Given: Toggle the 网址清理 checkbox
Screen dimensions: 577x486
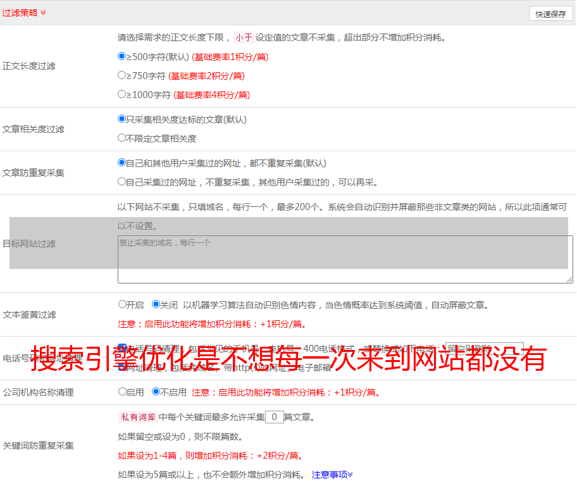Looking at the screenshot, I should point(123,367).
